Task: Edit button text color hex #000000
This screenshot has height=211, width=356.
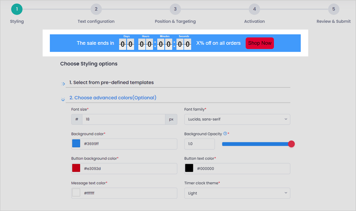Action: pyautogui.click(x=242, y=168)
